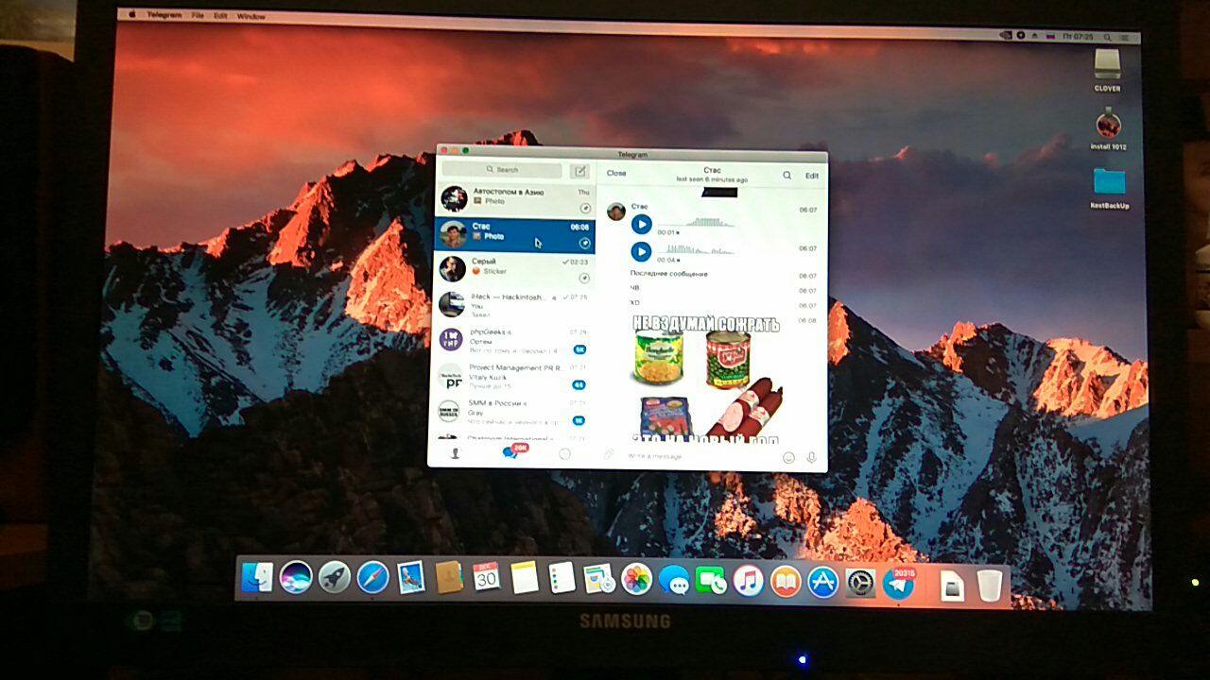
Task: Open System Preferences from the Dock
Action: (860, 583)
